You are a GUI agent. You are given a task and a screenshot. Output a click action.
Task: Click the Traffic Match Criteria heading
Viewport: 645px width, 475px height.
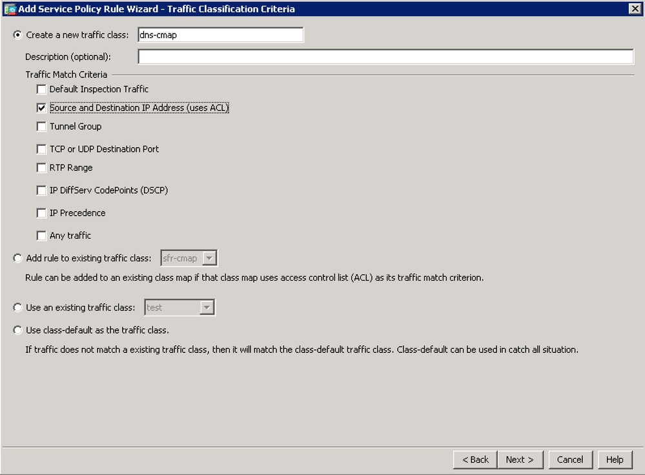click(67, 74)
